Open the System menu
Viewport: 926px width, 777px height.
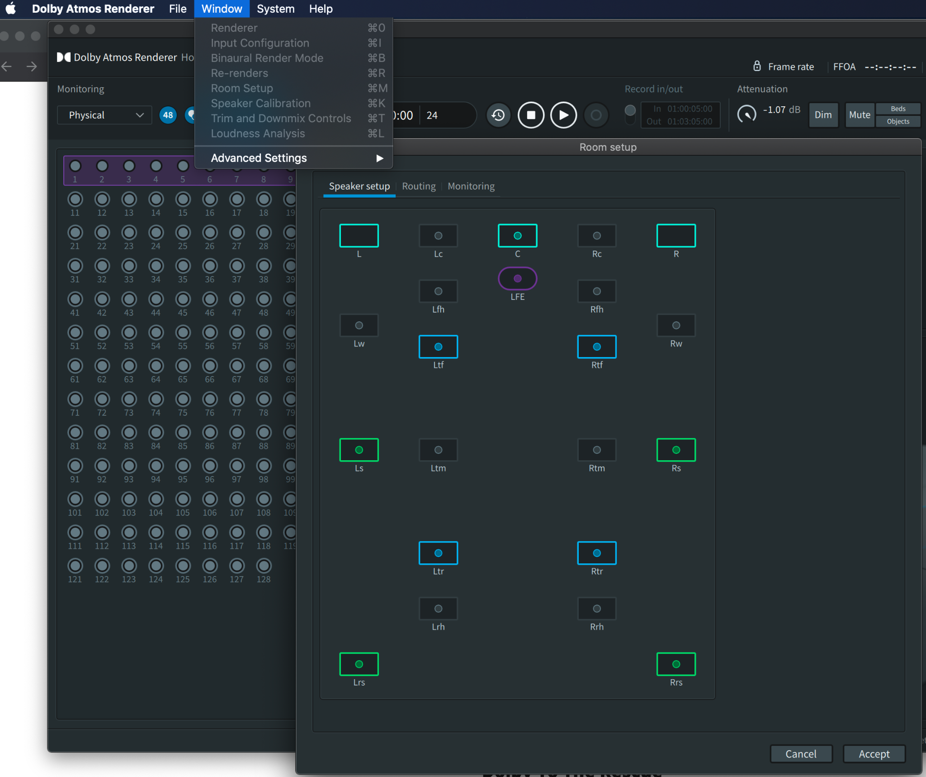click(275, 9)
